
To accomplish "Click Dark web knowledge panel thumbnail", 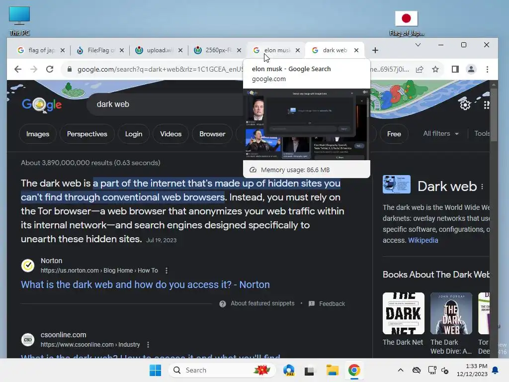I will [x=396, y=184].
